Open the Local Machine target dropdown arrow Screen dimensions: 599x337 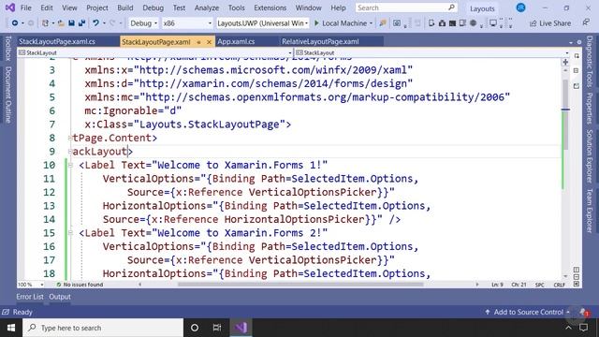[371, 23]
